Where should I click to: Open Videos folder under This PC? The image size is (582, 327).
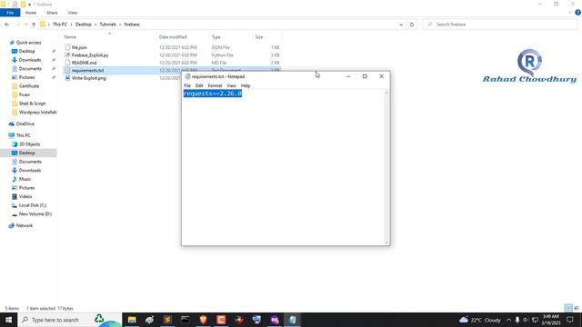coord(22,196)
